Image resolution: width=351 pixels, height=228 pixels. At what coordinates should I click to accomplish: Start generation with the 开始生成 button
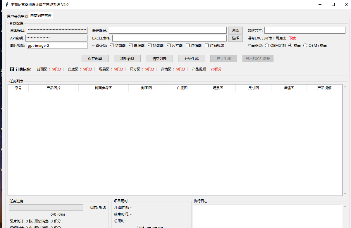pyautogui.click(x=192, y=59)
